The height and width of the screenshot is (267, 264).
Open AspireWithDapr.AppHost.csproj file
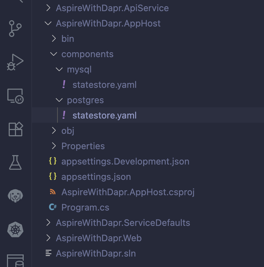point(127,192)
